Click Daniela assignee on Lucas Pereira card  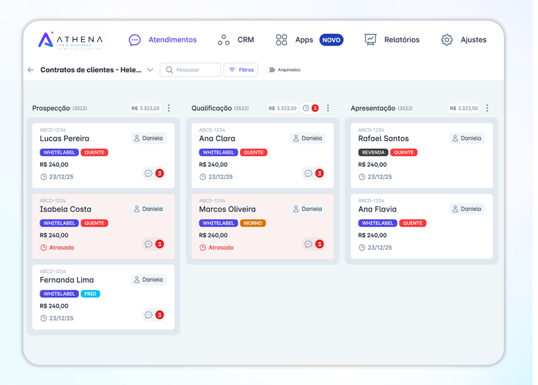pyautogui.click(x=149, y=138)
